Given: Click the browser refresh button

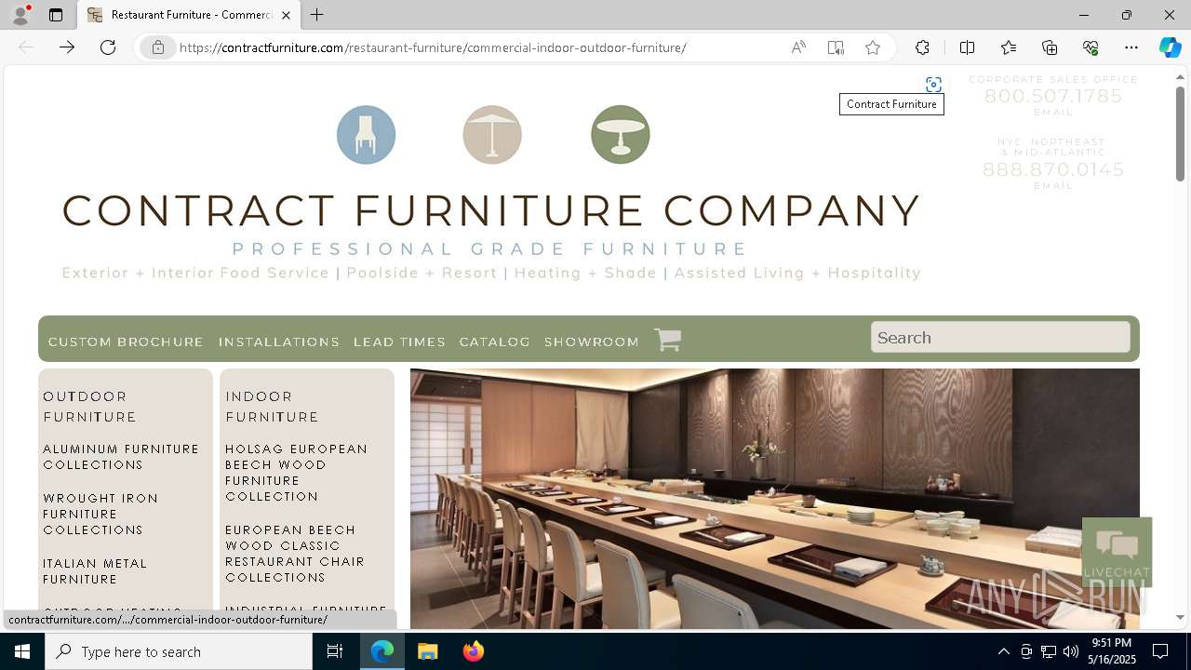Looking at the screenshot, I should pyautogui.click(x=108, y=47).
